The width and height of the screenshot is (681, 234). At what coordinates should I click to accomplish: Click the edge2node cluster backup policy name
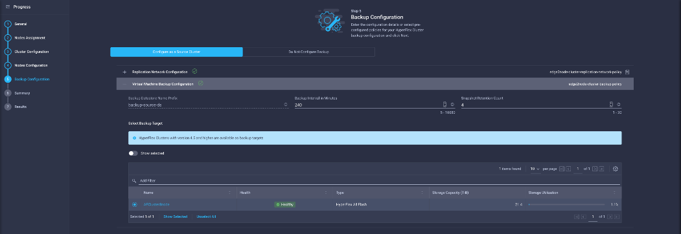click(595, 84)
